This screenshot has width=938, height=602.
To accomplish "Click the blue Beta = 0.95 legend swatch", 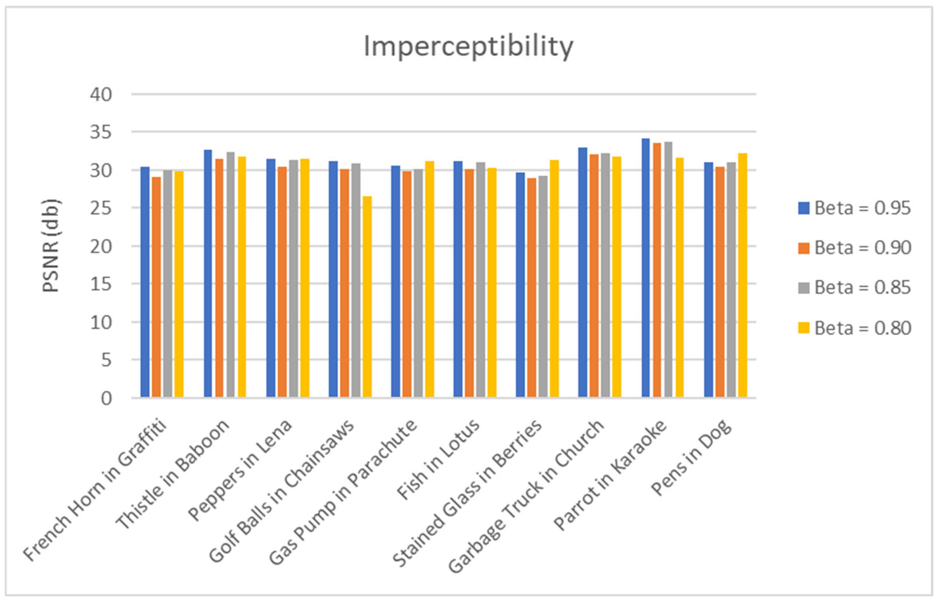I will (803, 208).
